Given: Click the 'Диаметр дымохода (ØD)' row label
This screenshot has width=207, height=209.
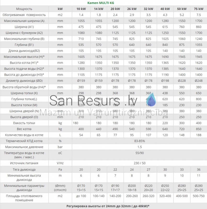Looking at the screenshot, I should tap(24, 81).
